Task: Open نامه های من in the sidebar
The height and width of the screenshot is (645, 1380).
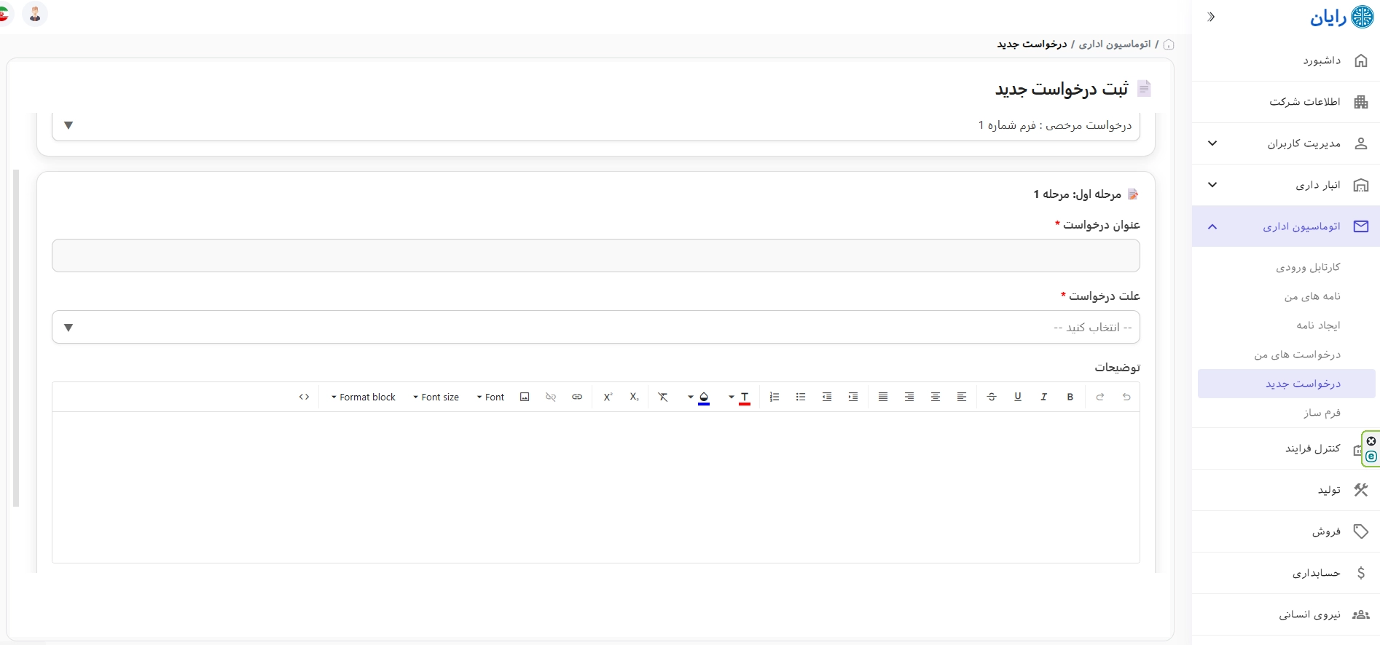Action: click(x=1312, y=296)
